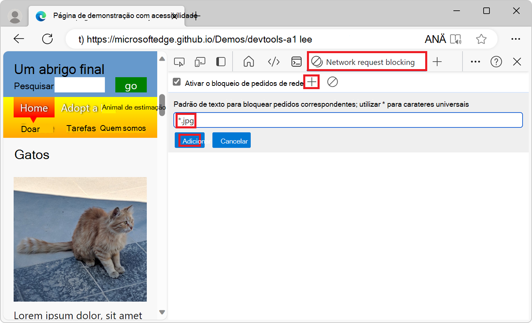Select the inspect element tool in DevTools
The image size is (532, 323).
coord(179,61)
